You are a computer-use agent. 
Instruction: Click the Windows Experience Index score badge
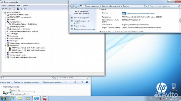pyautogui.click(x=124, y=13)
